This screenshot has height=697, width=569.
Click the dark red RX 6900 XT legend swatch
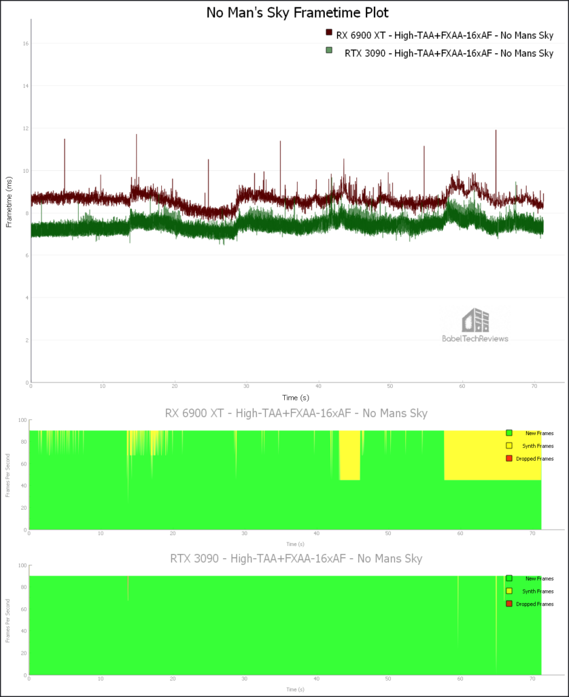click(x=329, y=32)
